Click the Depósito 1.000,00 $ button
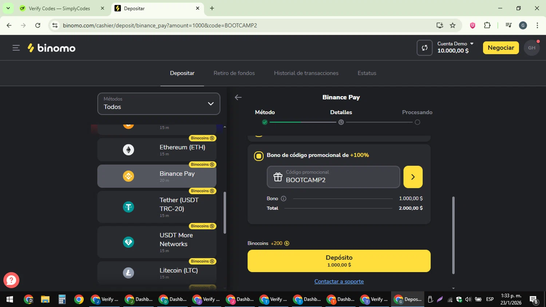 339,261
